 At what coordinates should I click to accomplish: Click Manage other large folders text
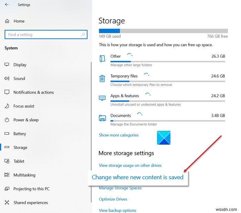point(131,65)
